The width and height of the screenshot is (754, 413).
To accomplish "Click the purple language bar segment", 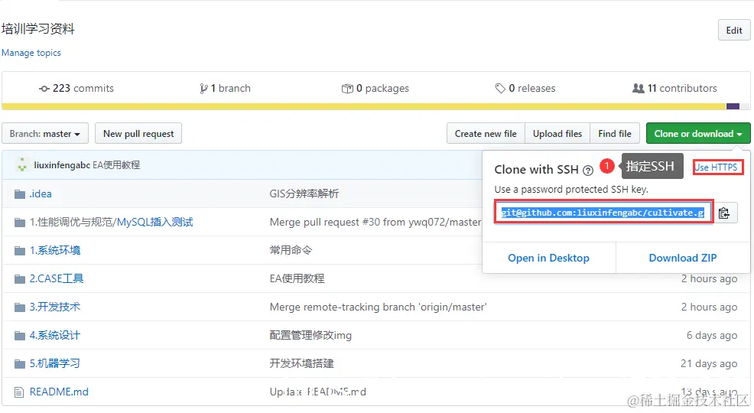I will pos(733,106).
